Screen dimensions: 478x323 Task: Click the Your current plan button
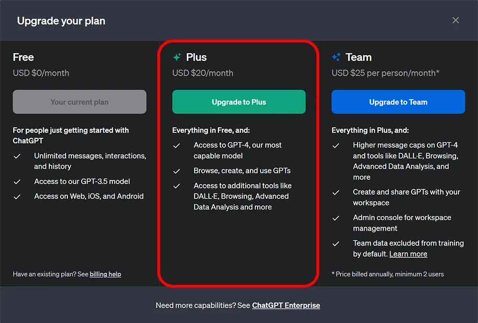[x=79, y=102]
